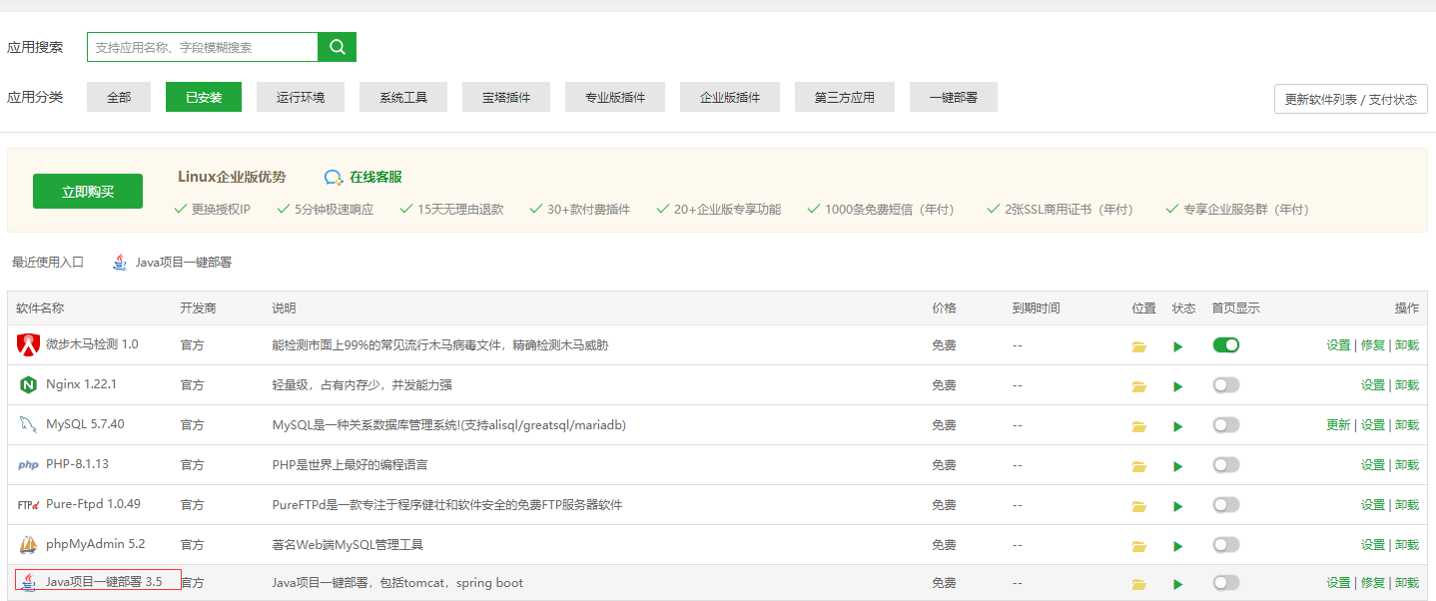Click 更新软件列表 / 支付状态 button
This screenshot has height=601, width=1436.
(x=1351, y=99)
